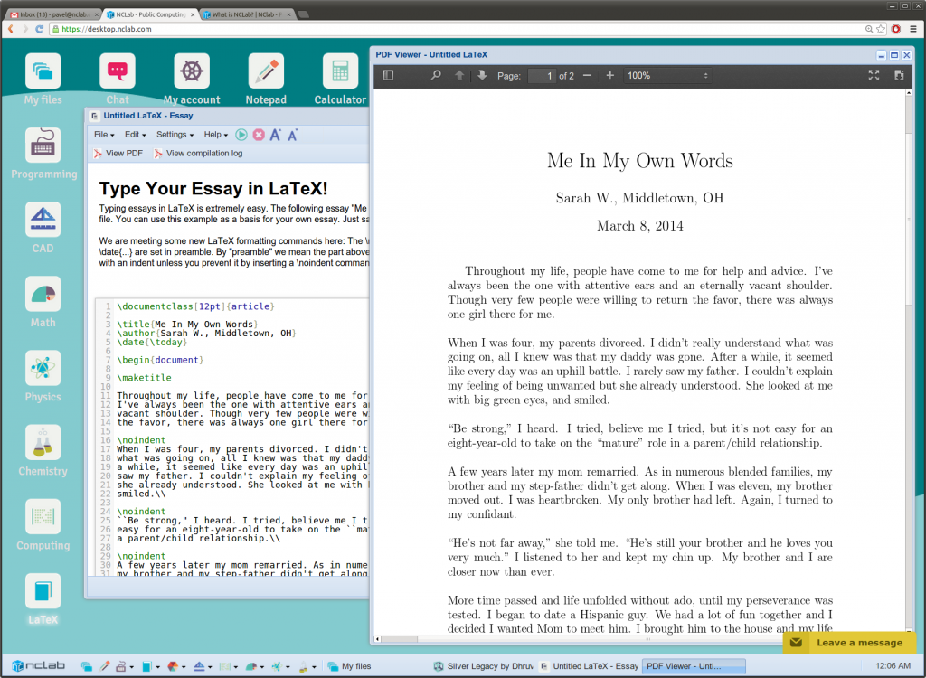The height and width of the screenshot is (678, 926).
Task: Open the Edit menu in LaTeX editor
Action: coord(136,135)
